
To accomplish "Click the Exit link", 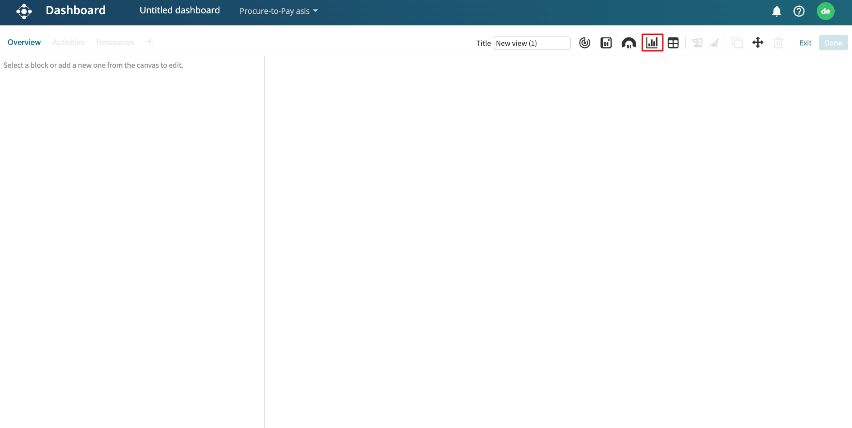I will pyautogui.click(x=805, y=43).
